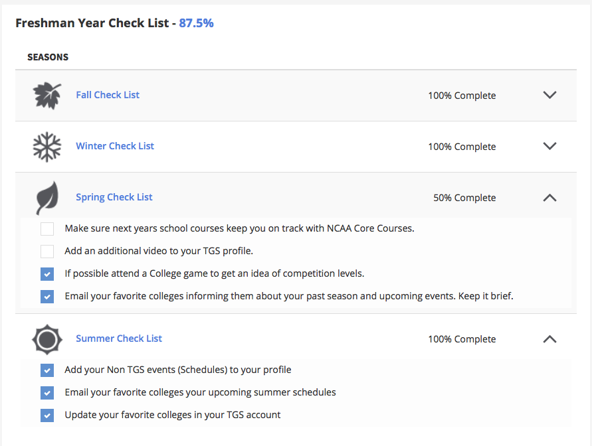Collapse the Summer Check List chevron
Screen dimensions: 592x446
coord(549,338)
